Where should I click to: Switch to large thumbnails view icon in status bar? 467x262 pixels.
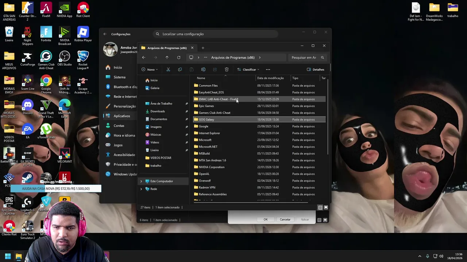(326, 207)
